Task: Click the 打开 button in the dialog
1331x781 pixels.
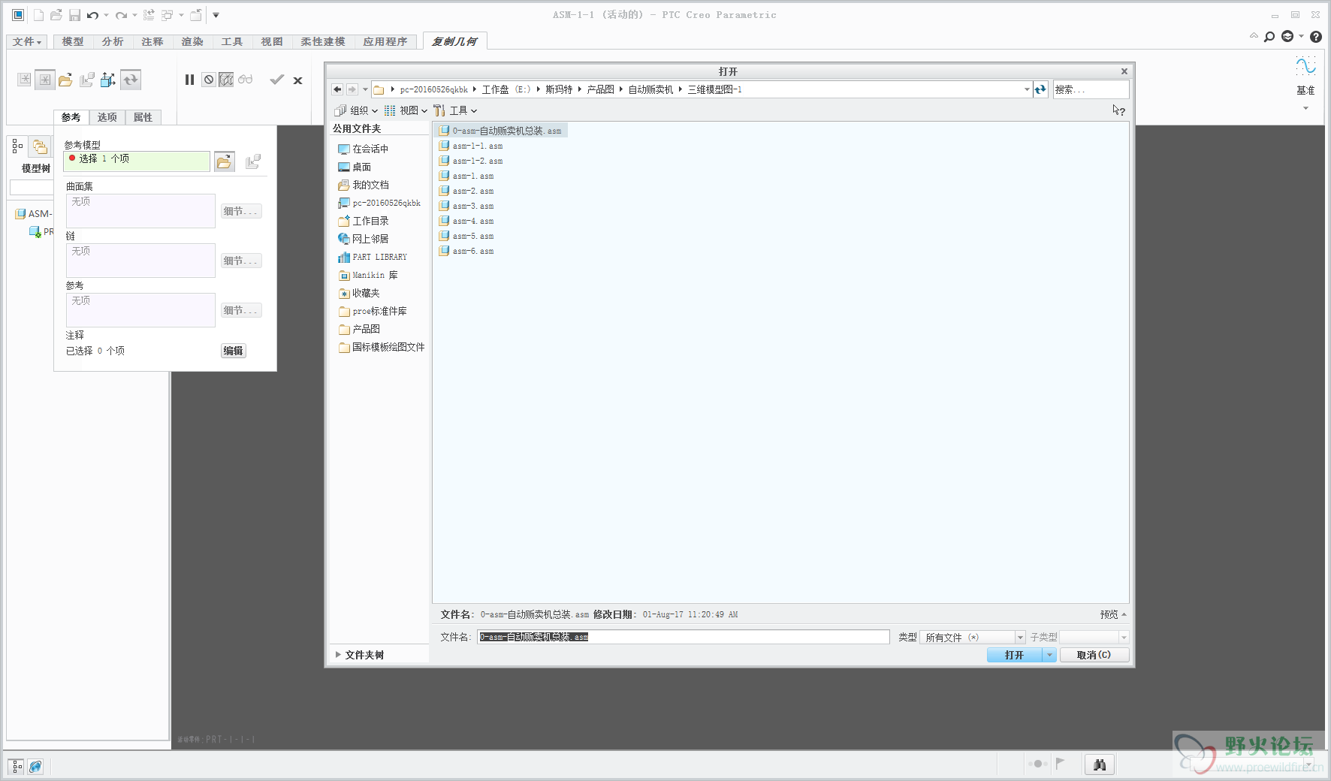Action: [x=1014, y=656]
